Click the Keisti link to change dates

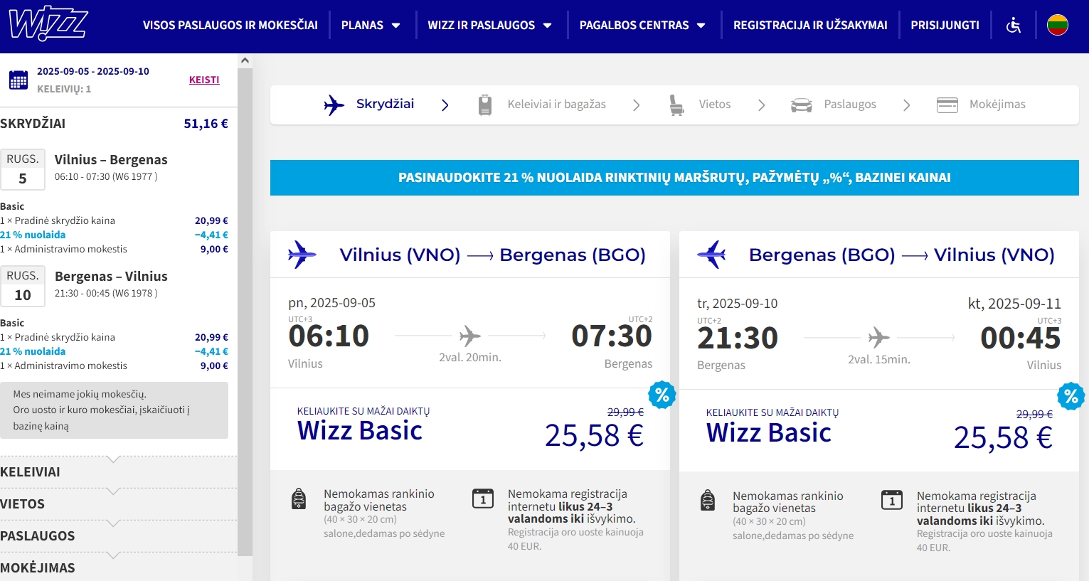[204, 80]
